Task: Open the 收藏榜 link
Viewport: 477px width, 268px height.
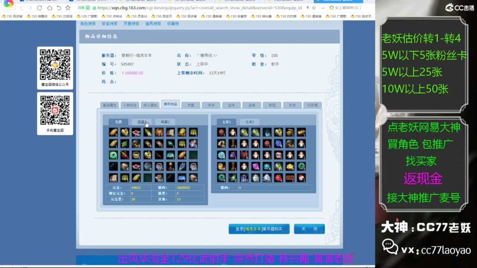Action: click(173, 23)
